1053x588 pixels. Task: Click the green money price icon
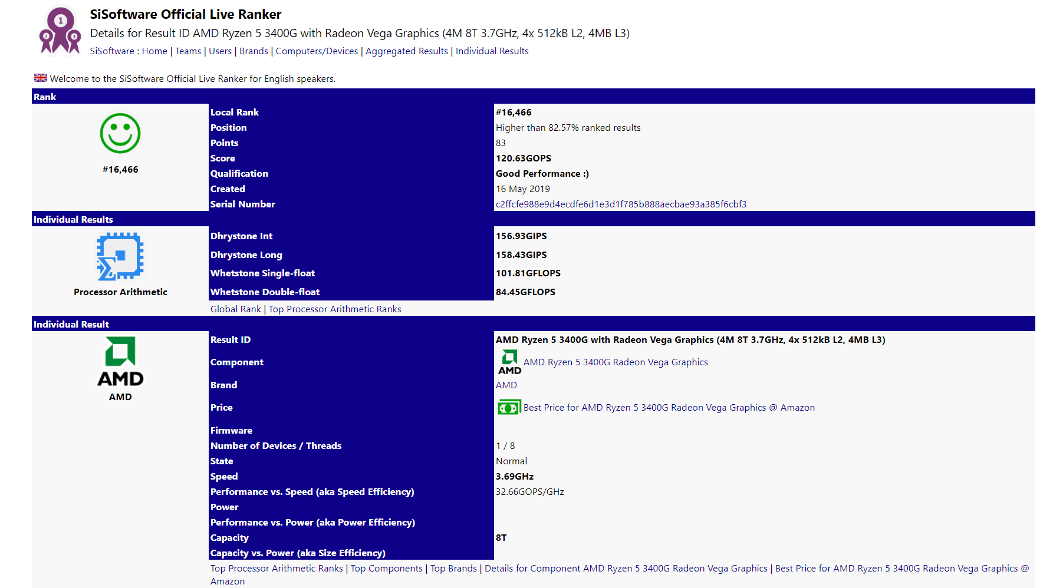[x=509, y=407]
